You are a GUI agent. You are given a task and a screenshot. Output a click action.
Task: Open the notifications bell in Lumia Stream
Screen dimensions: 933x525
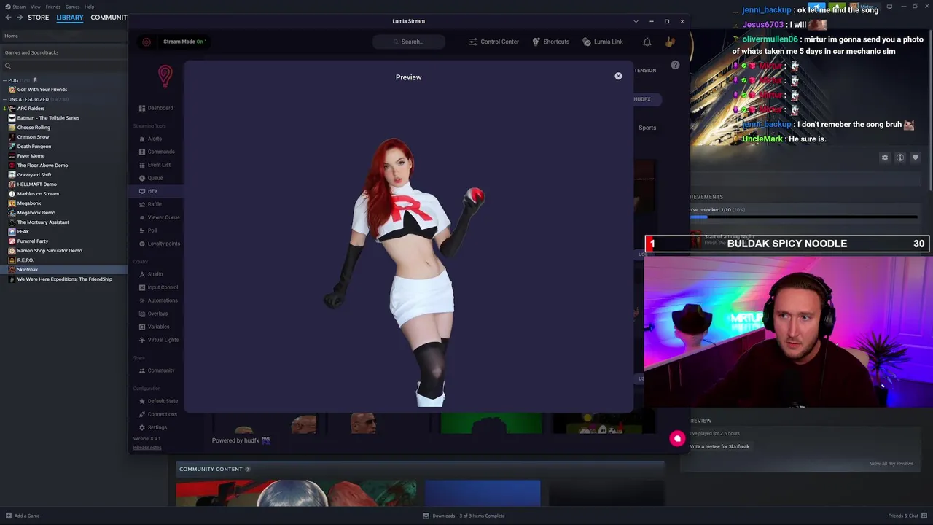tap(647, 42)
